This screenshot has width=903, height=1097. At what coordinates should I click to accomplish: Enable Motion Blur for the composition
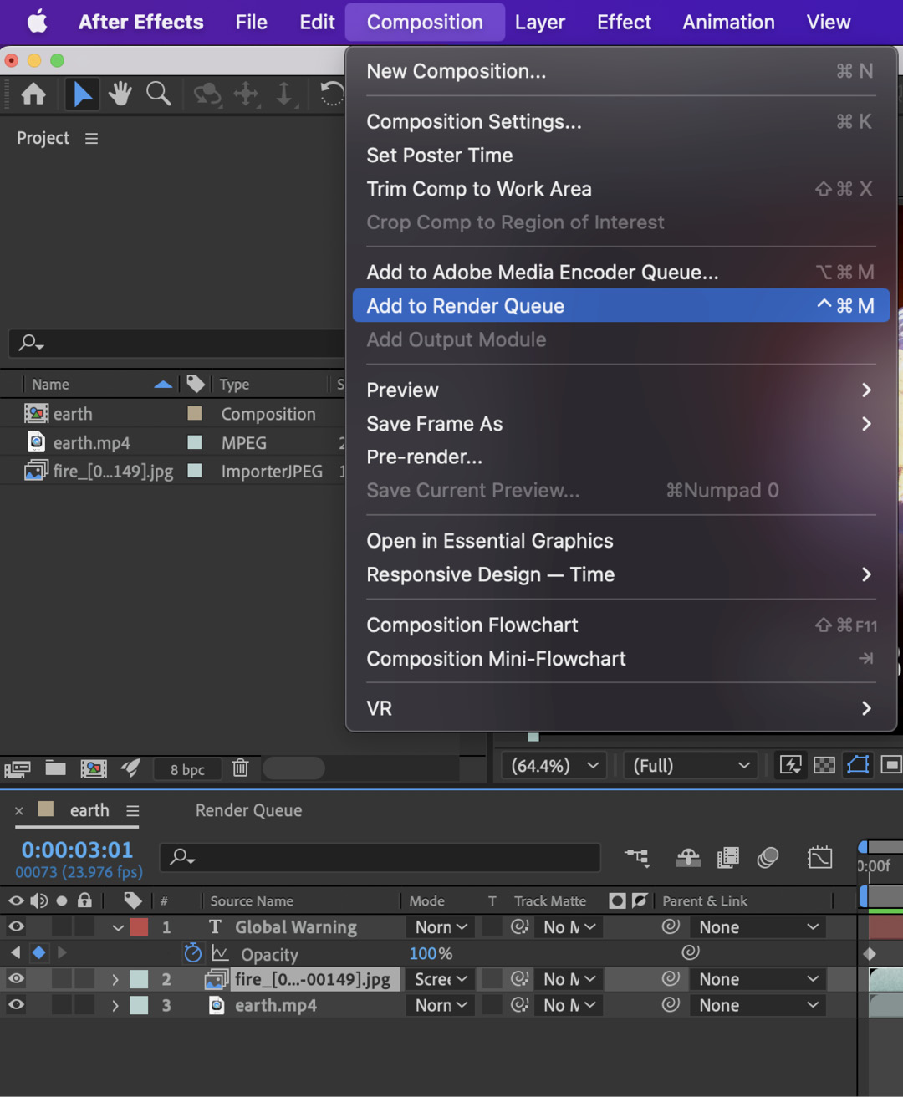768,857
